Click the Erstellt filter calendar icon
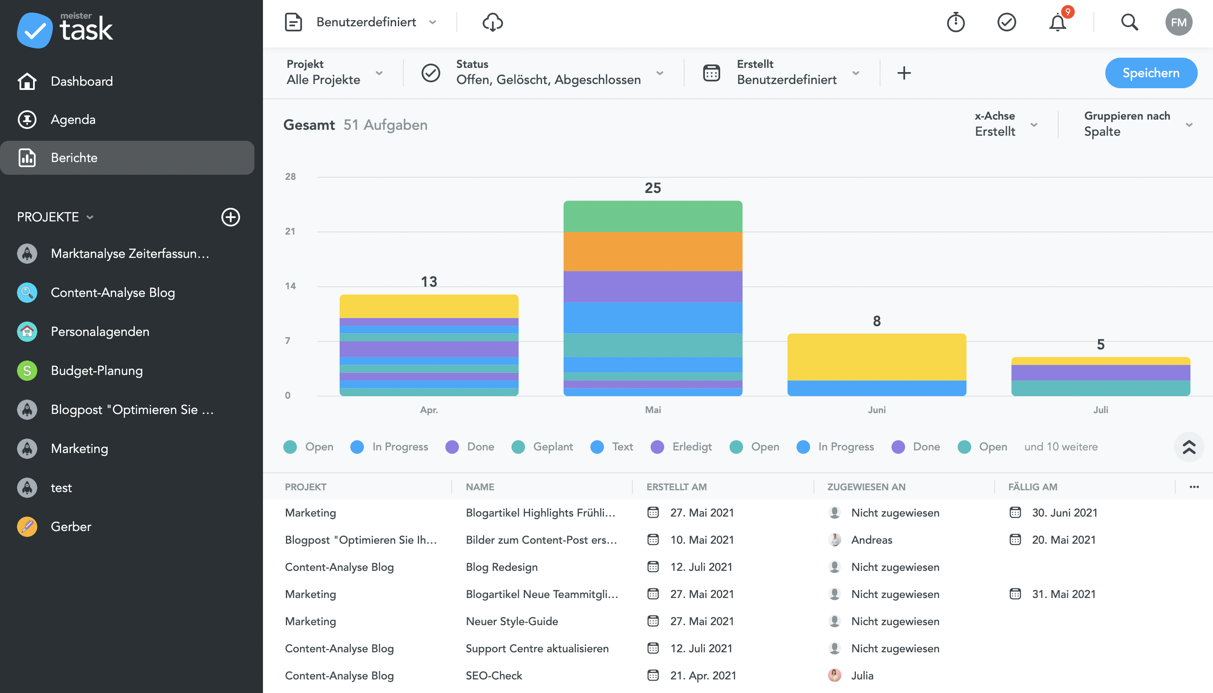Viewport: 1213px width, 693px height. tap(711, 73)
